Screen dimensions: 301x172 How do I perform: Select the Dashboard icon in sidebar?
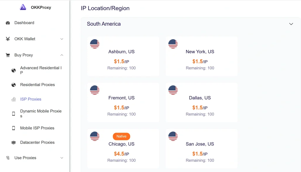(x=8, y=23)
